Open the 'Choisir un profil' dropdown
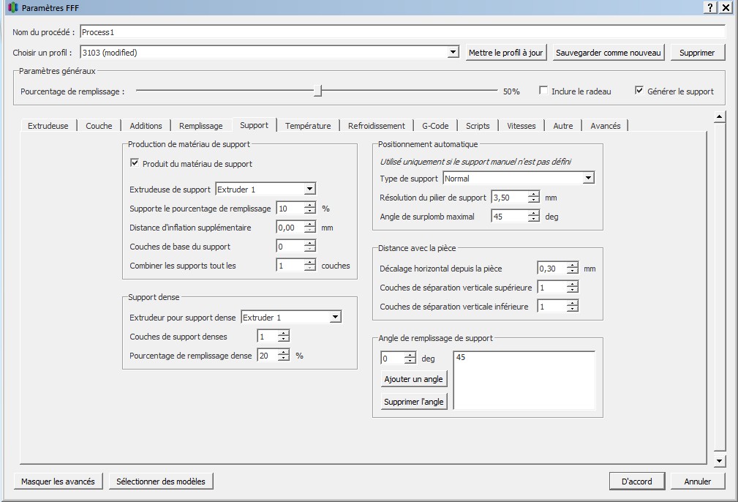The height and width of the screenshot is (502, 738). [x=453, y=53]
